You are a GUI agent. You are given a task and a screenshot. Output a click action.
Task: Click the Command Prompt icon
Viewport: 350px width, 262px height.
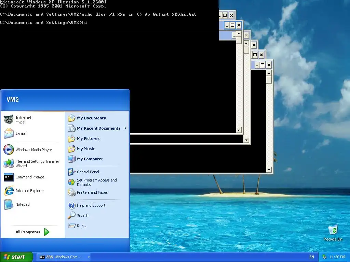pos(9,177)
